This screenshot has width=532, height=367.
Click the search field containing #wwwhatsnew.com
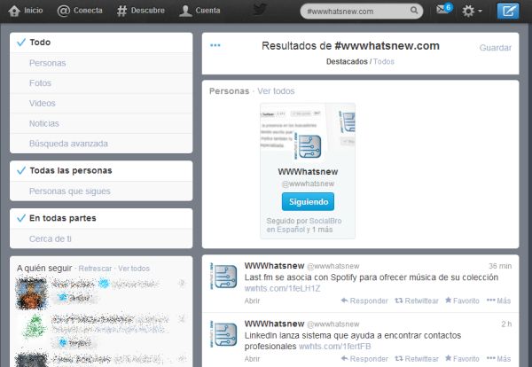[362, 12]
